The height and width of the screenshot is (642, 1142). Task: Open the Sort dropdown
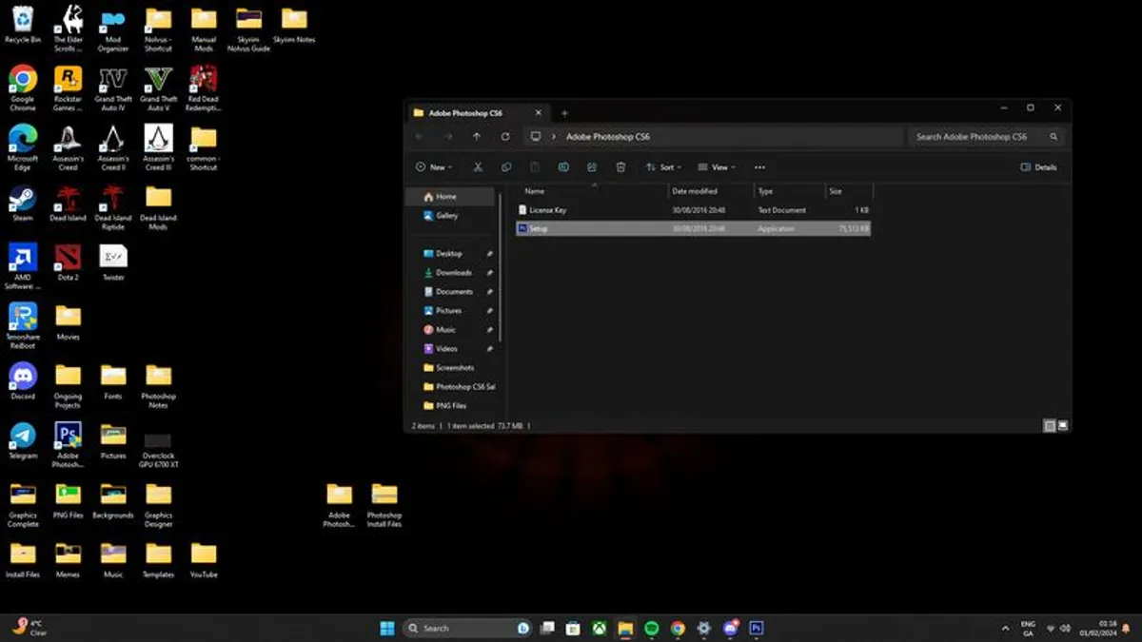click(x=663, y=166)
